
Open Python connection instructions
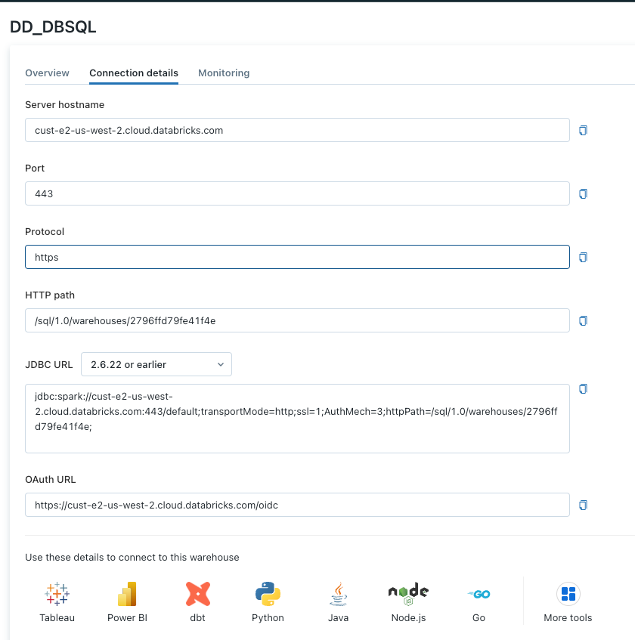click(268, 602)
